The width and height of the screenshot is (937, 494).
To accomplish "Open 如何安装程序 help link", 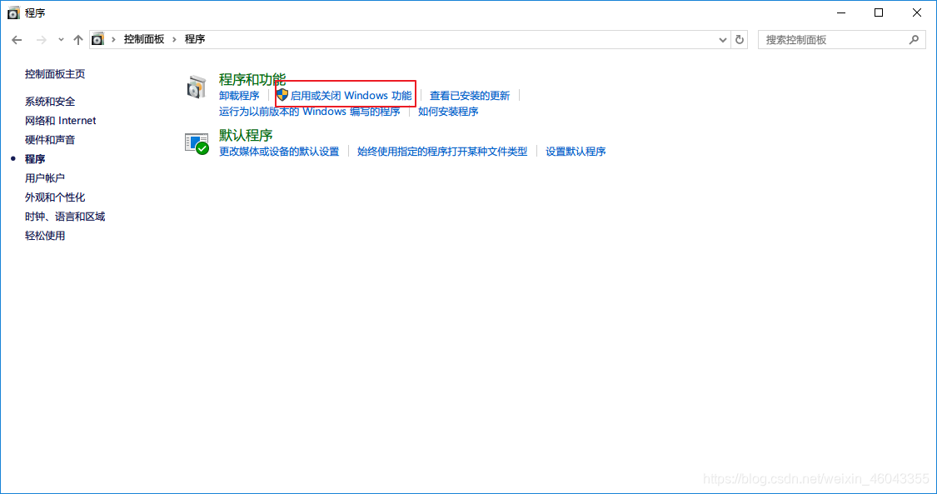I will (448, 112).
